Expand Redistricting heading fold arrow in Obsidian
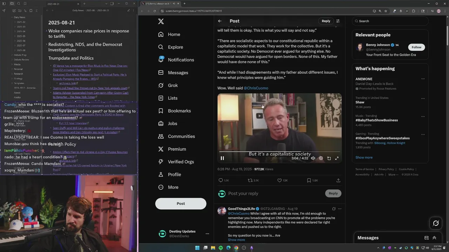The height and width of the screenshot is (252, 449). click(x=46, y=44)
